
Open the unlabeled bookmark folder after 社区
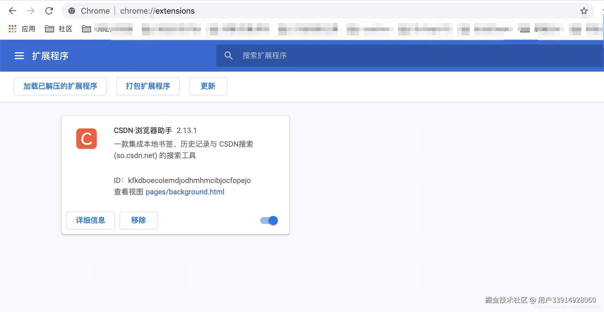click(87, 29)
